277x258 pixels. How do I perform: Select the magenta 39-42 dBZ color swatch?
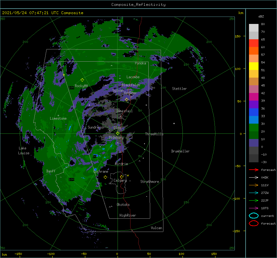pyautogui.click(x=254, y=97)
